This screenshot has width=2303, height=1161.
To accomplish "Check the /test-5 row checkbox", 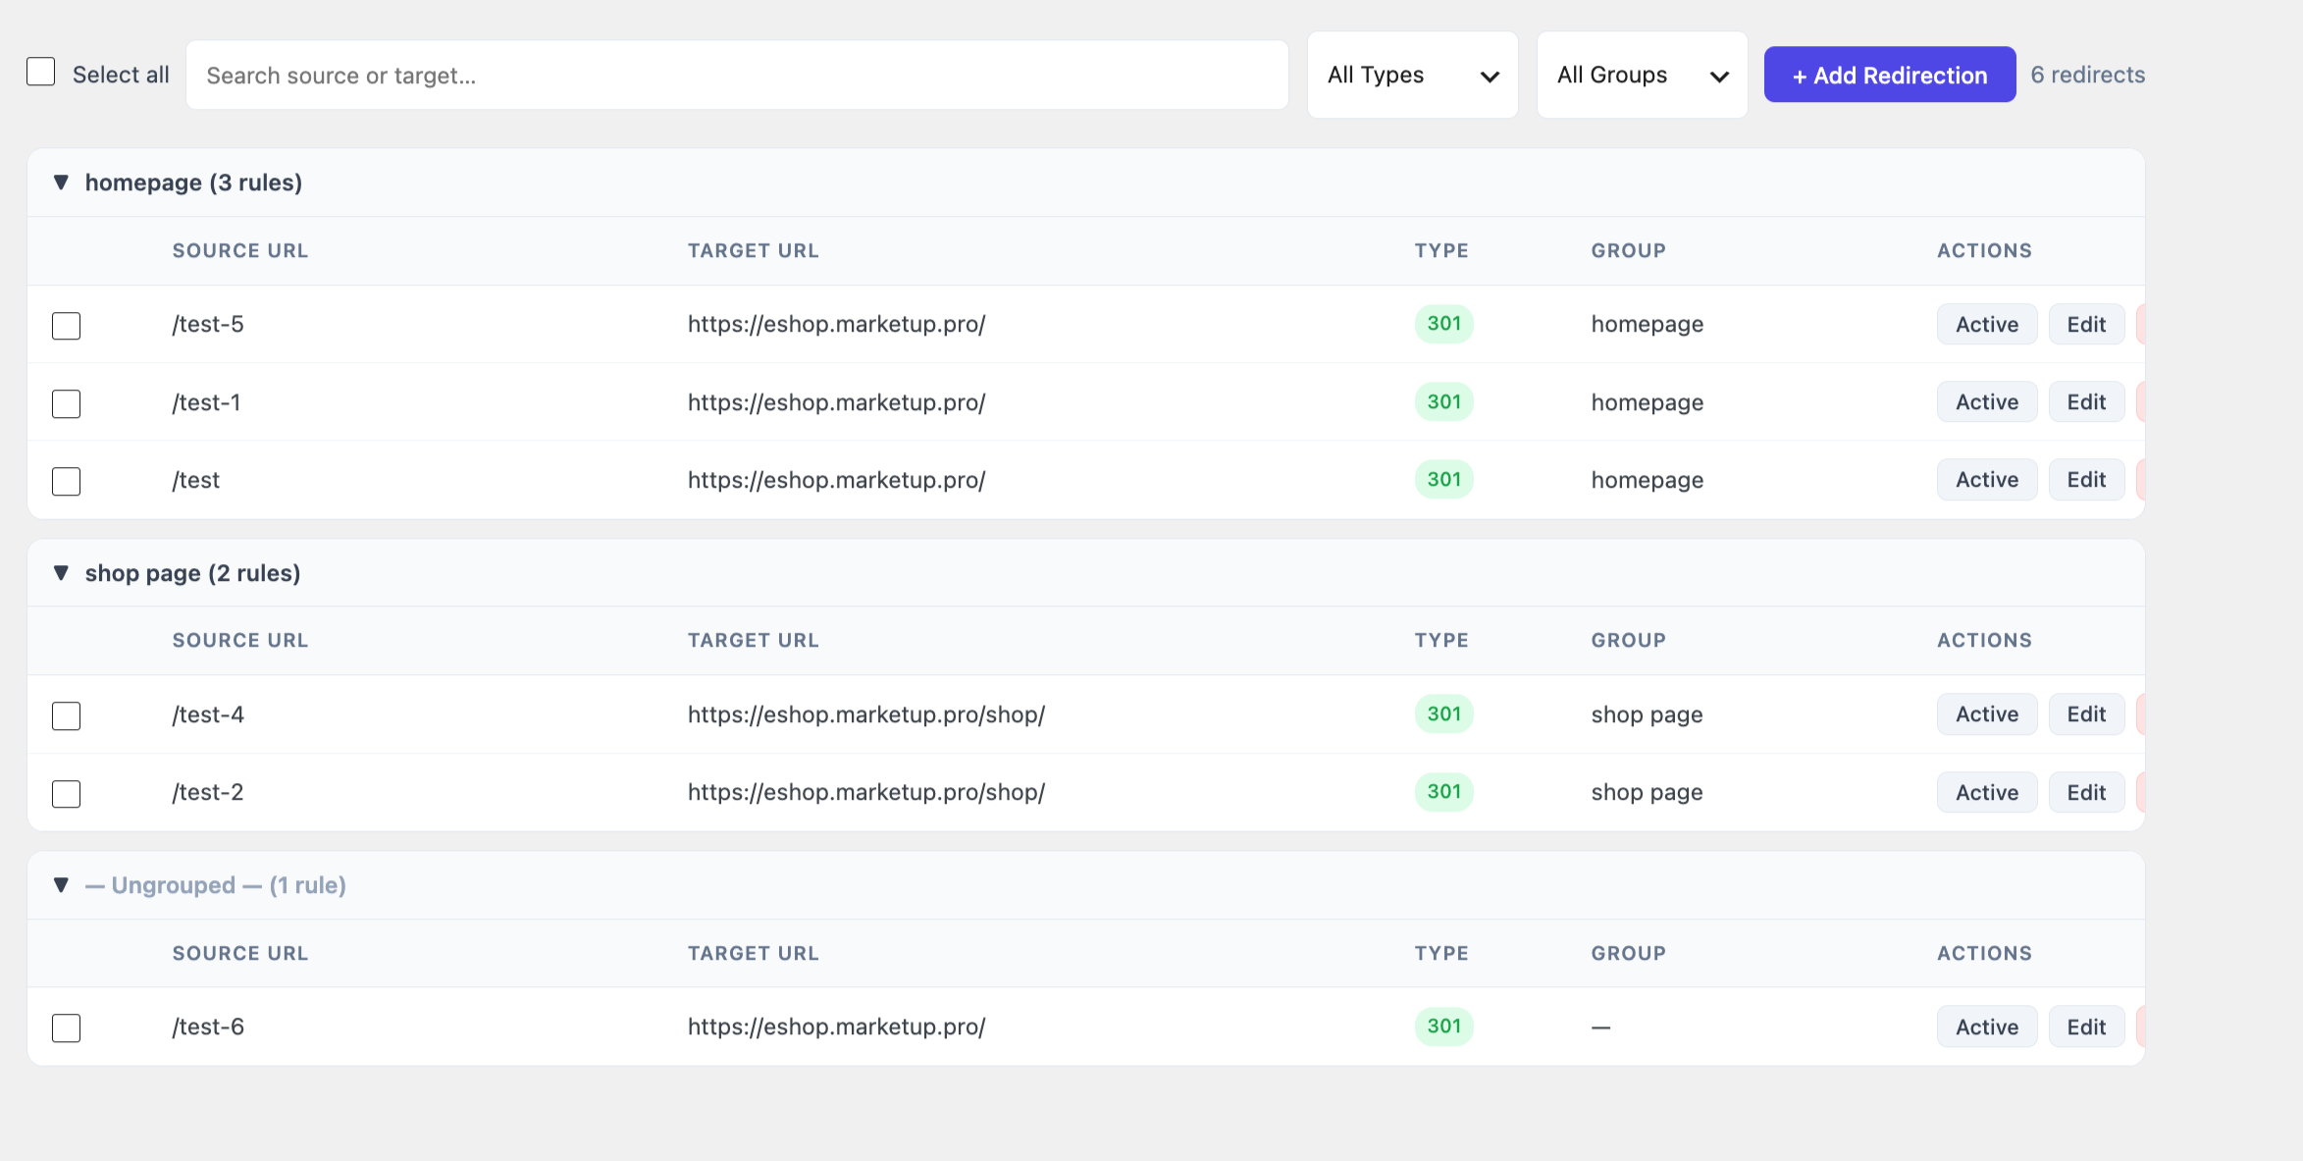I will point(66,326).
